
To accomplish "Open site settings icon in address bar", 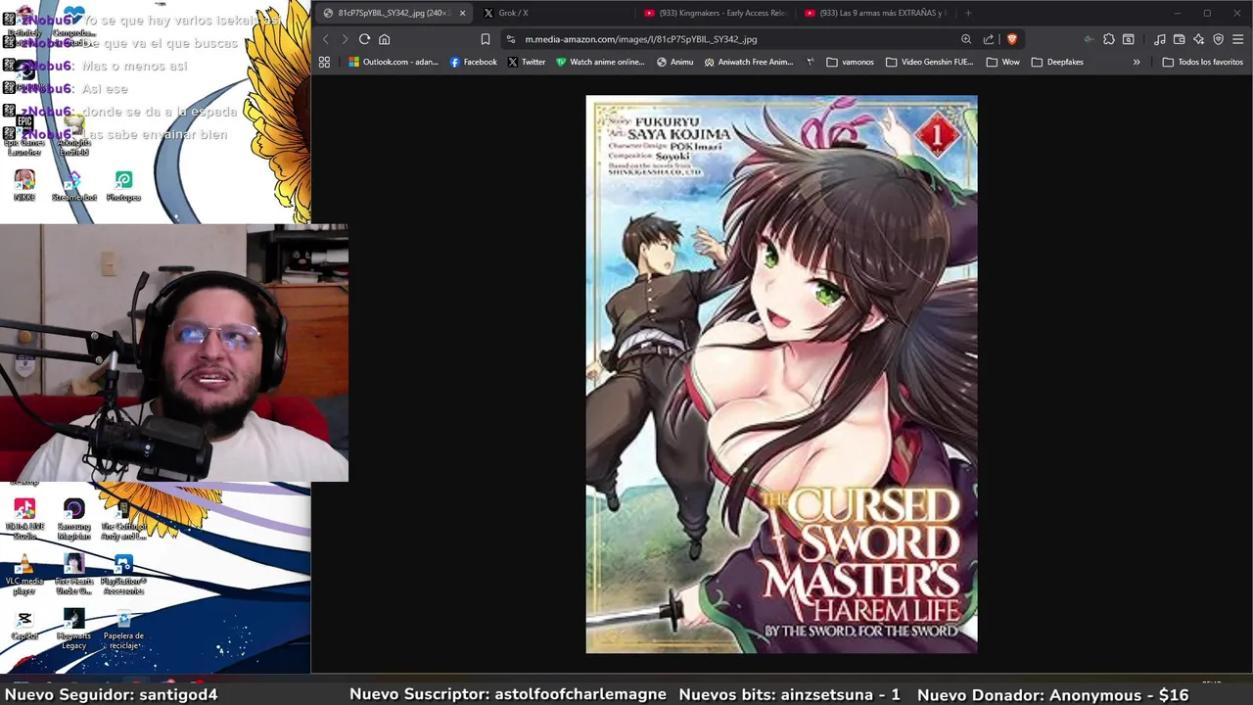I will tap(510, 39).
